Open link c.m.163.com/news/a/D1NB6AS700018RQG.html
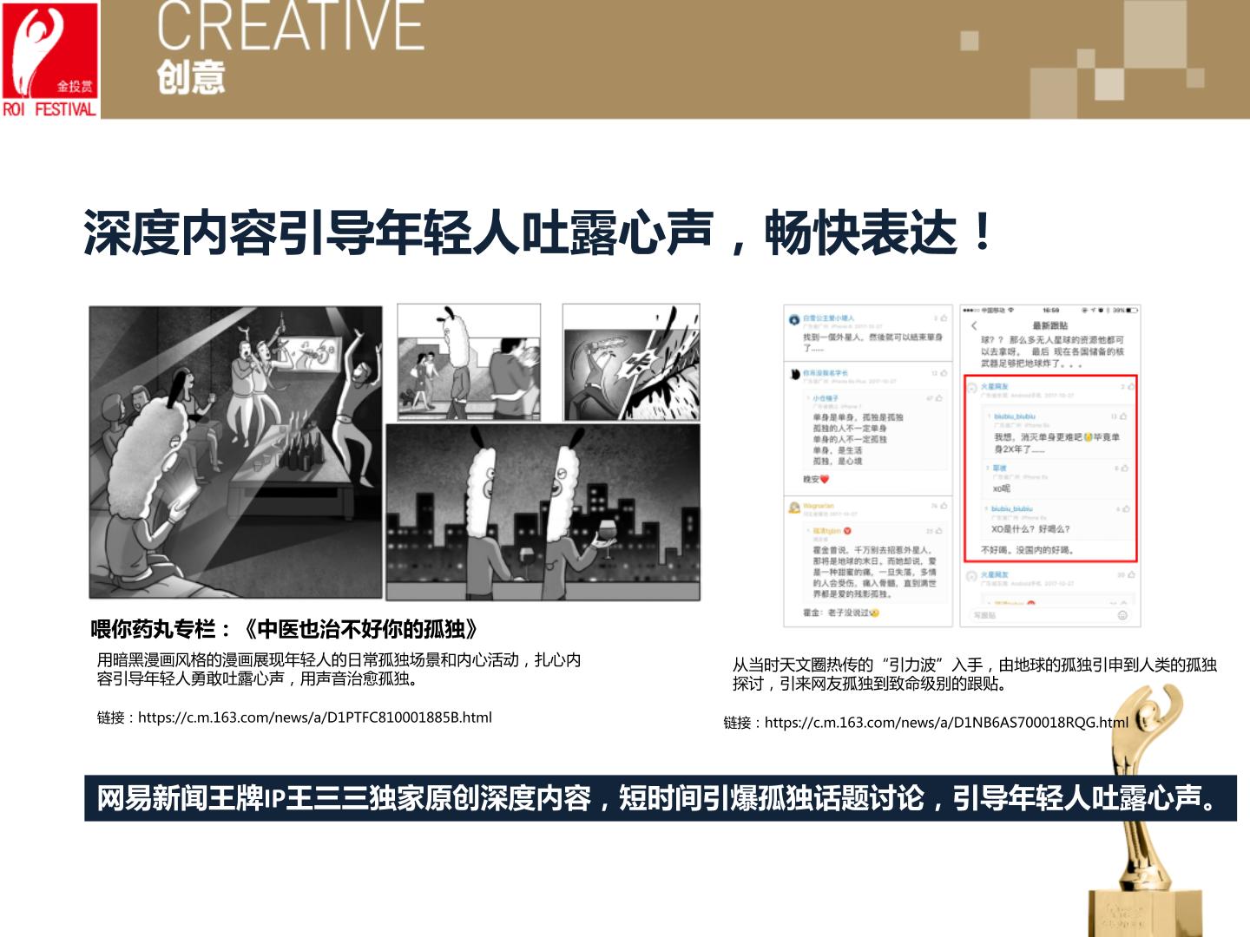The width and height of the screenshot is (1250, 937). click(x=946, y=723)
